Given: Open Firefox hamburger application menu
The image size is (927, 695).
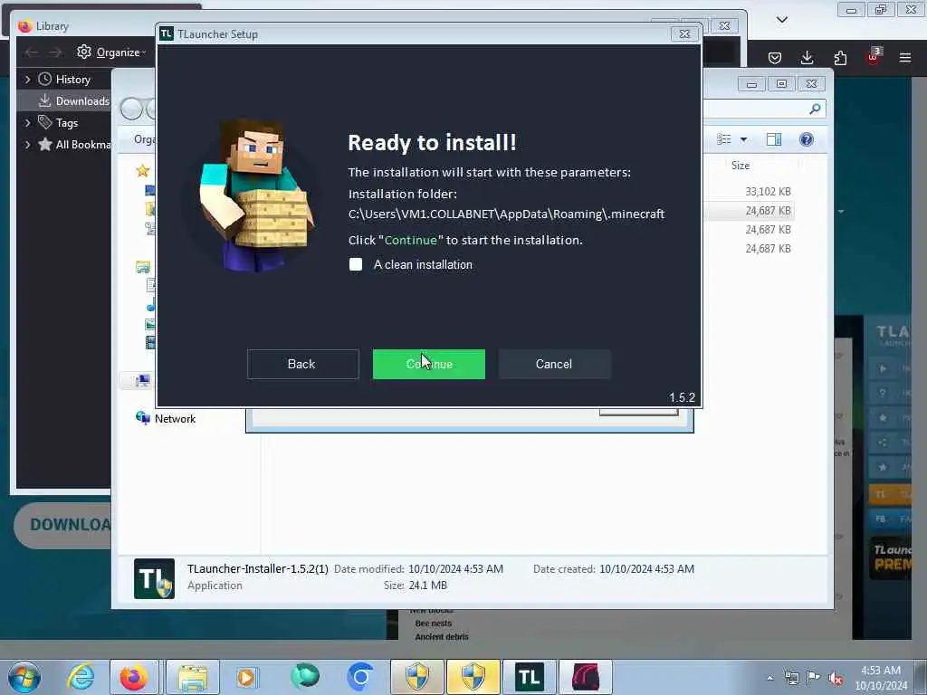Looking at the screenshot, I should [x=904, y=57].
